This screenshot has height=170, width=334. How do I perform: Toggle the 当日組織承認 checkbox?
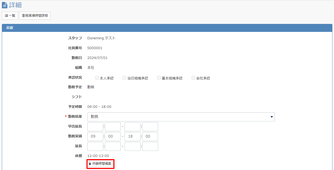tap(124, 78)
